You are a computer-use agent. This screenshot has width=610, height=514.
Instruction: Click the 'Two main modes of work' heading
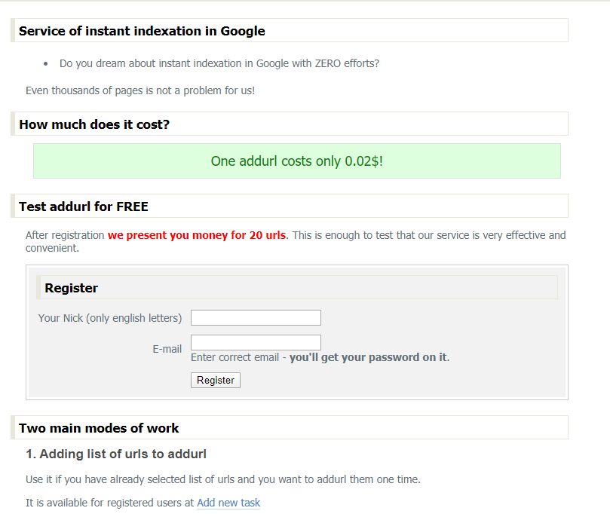(x=99, y=427)
